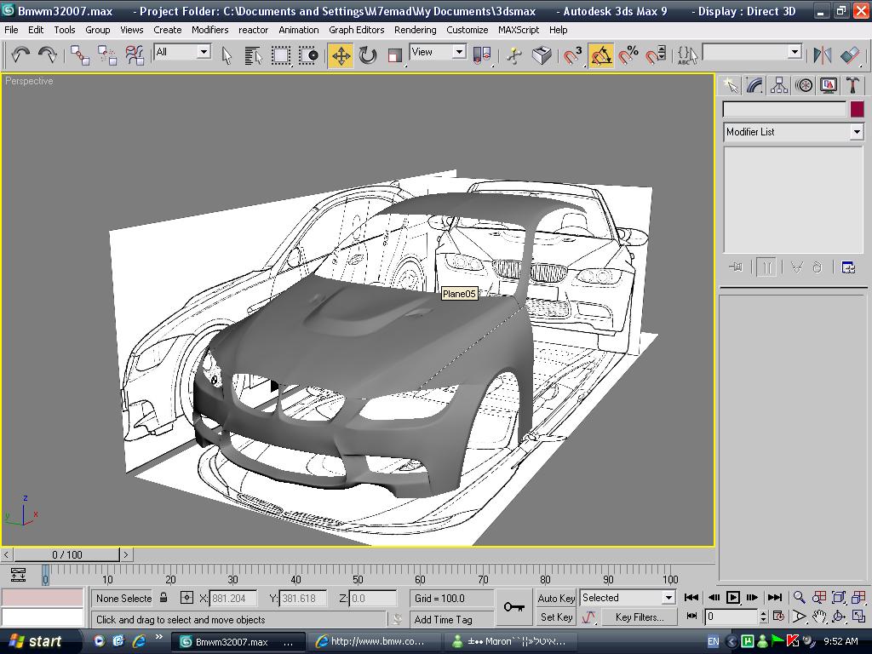Viewport: 872px width, 654px height.
Task: Click the Configure Modifier Sets icon
Action: pos(848,267)
